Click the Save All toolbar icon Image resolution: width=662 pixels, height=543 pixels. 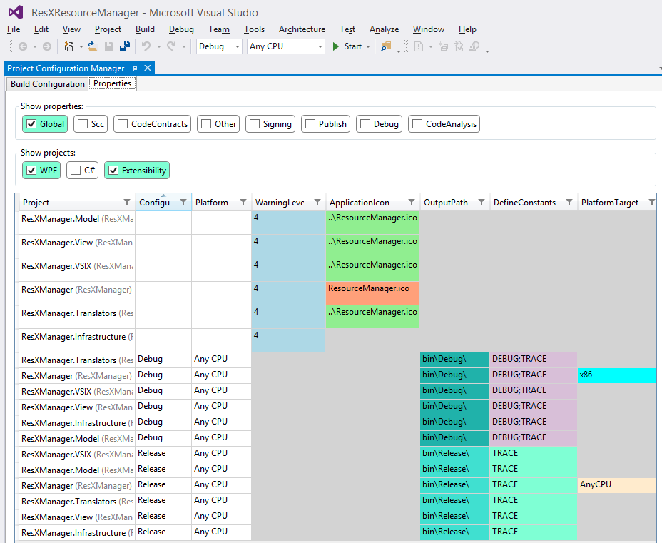pos(125,46)
